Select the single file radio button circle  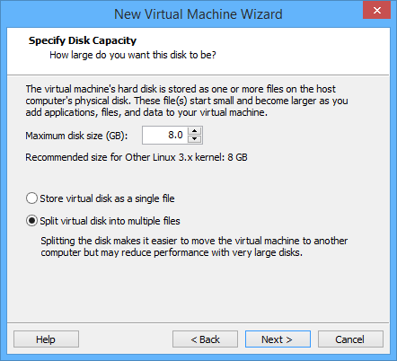point(31,198)
